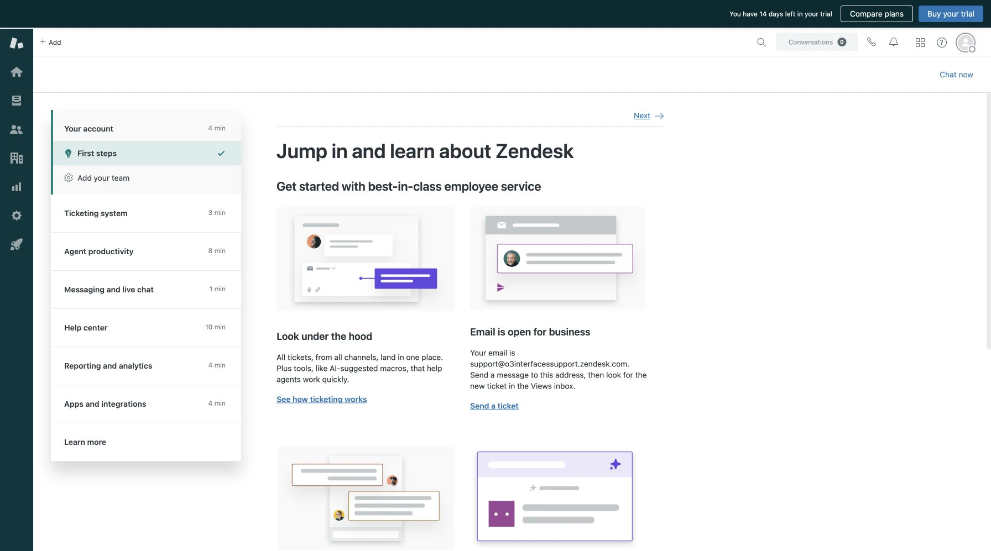
Task: Open the Views tickets icon in sidebar
Action: (x=17, y=101)
